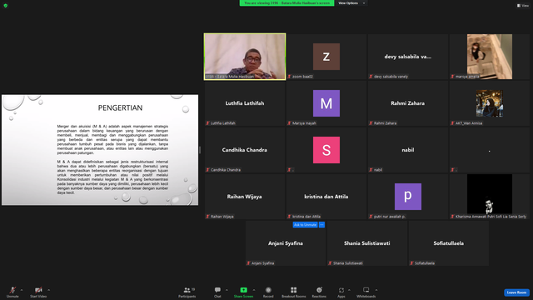Click the muted mic icon for Anjani Syafina

point(248,263)
